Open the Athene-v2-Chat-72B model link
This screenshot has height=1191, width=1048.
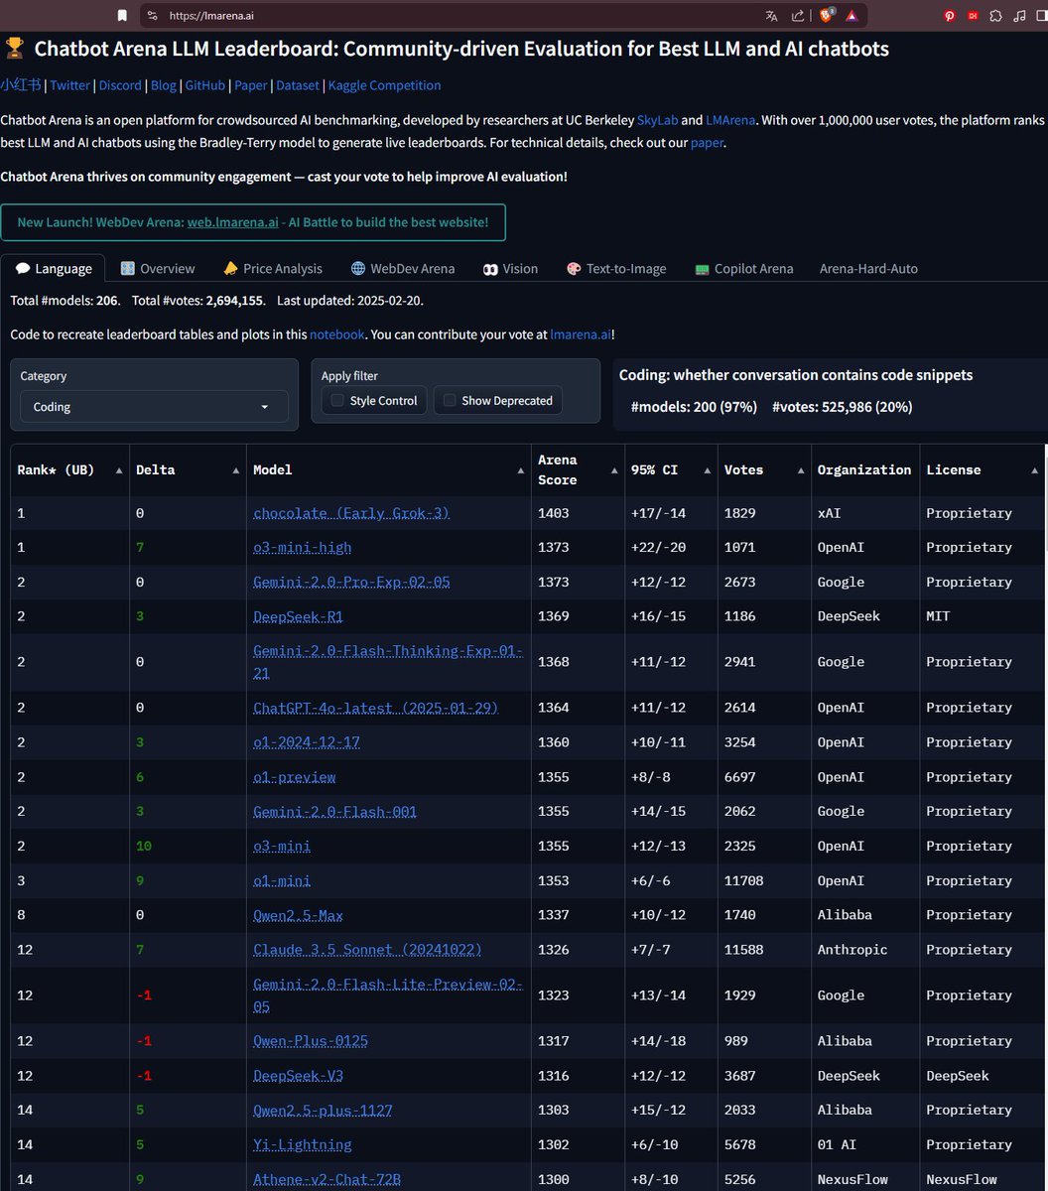click(327, 1180)
